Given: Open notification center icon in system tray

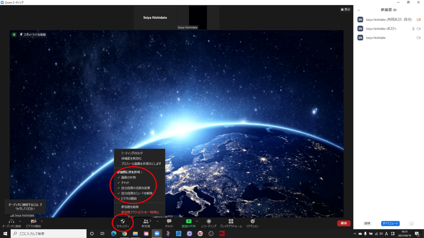Looking at the screenshot, I should pyautogui.click(x=417, y=233).
